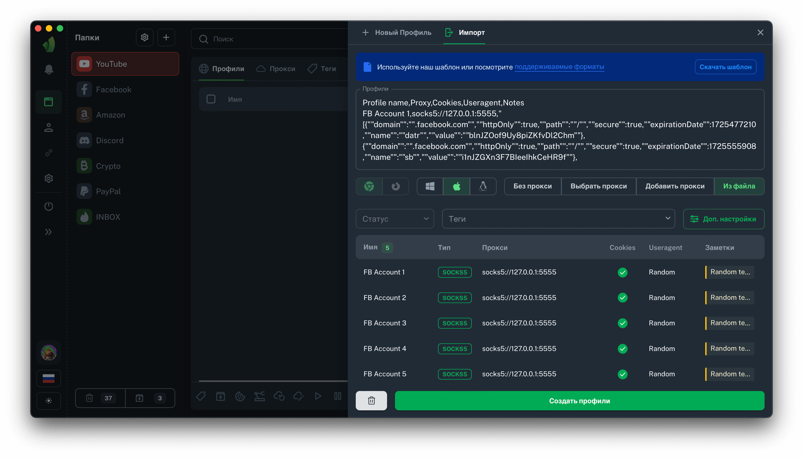
Task: Choose the Linux penguin OS icon
Action: (483, 186)
